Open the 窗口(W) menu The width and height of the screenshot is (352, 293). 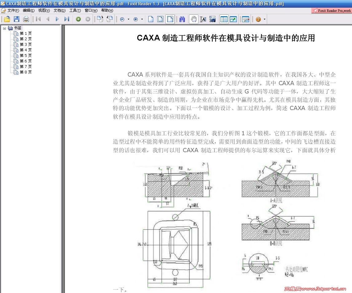coord(91,10)
